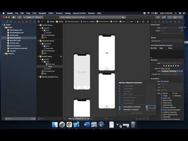Toggle the navigator panel visibility button
The height and width of the screenshot is (141, 188).
(170, 17)
